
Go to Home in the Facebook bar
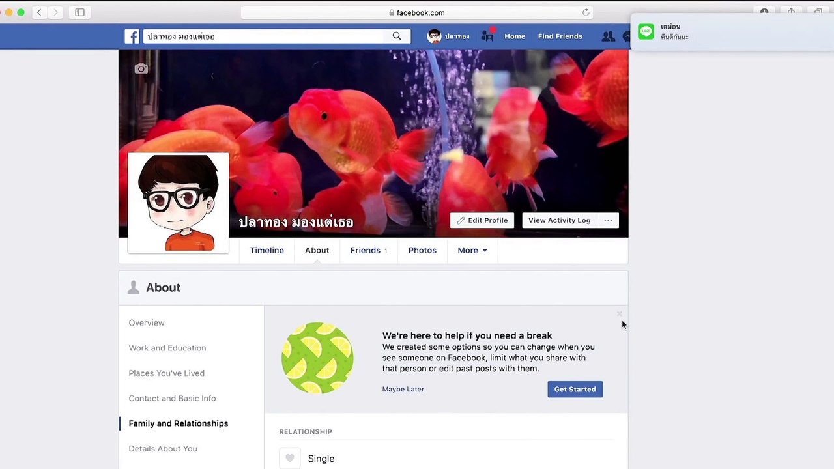(x=515, y=36)
